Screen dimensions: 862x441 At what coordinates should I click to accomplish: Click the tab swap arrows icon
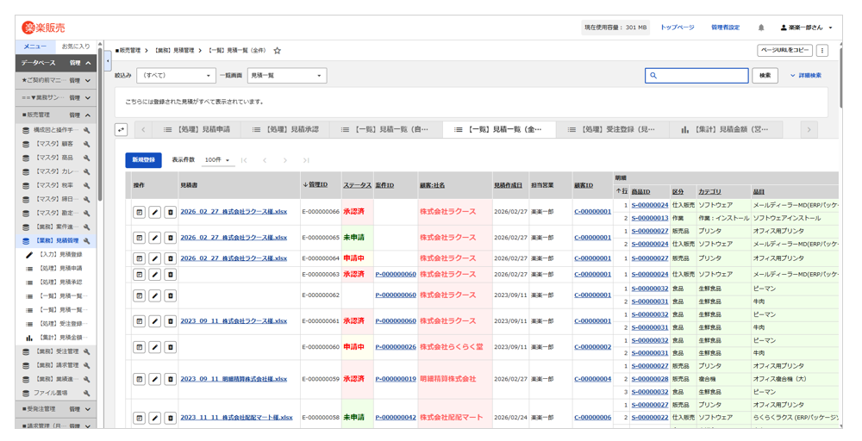tap(122, 129)
